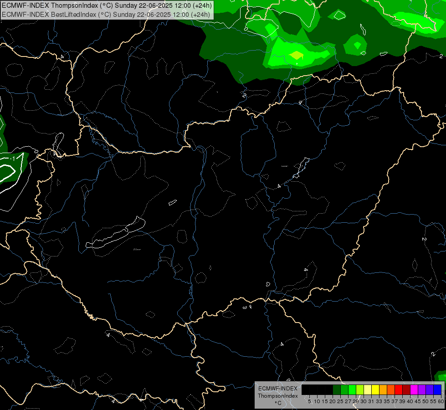Click the scale value 5 in the legend
Screen dimensions: 446x410
point(309,401)
